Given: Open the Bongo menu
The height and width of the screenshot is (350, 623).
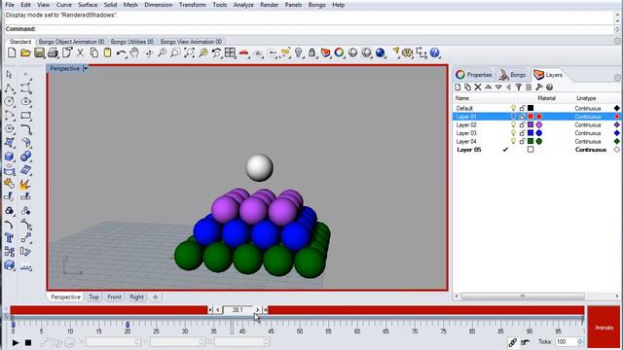Looking at the screenshot, I should (316, 5).
